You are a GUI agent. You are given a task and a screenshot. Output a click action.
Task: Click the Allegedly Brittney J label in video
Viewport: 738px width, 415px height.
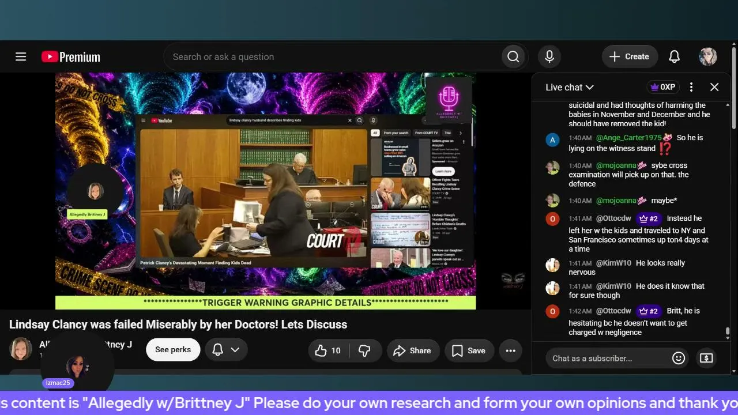pos(88,214)
